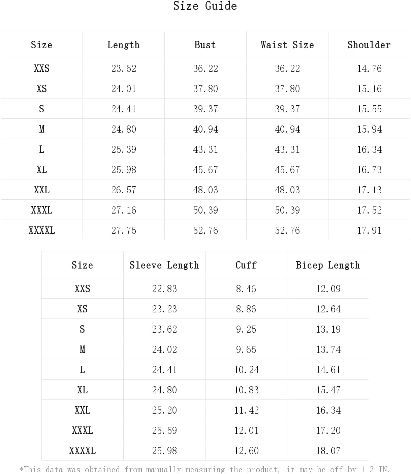Select the XXS sleeve length 22.83

coord(164,289)
